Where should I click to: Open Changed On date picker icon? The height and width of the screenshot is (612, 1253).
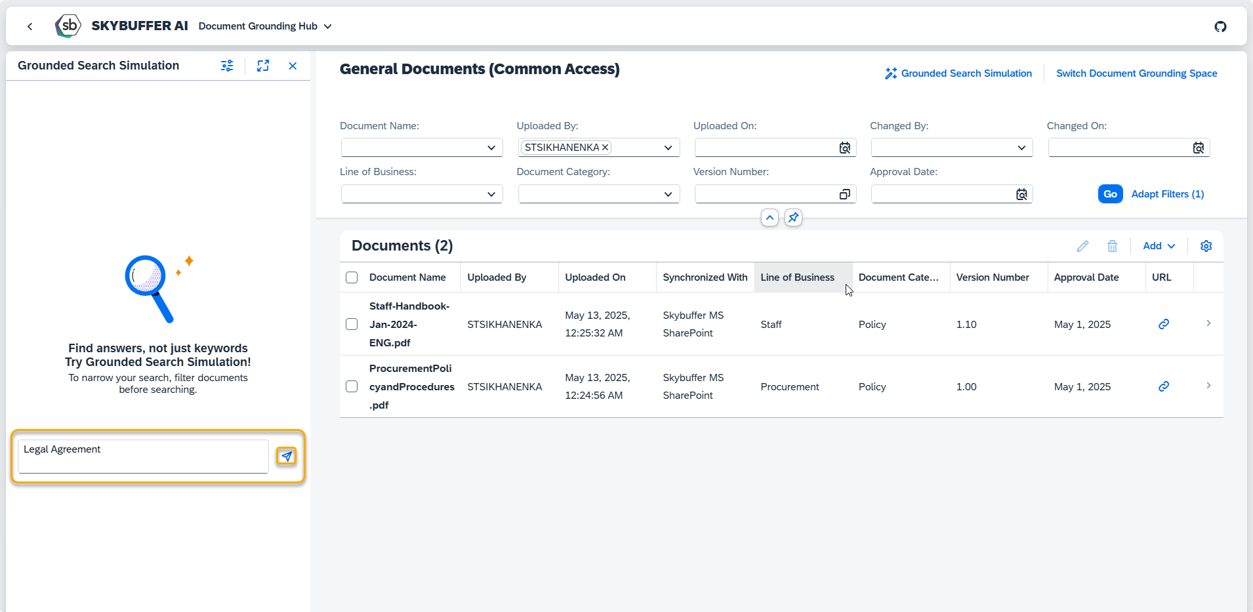point(1199,148)
